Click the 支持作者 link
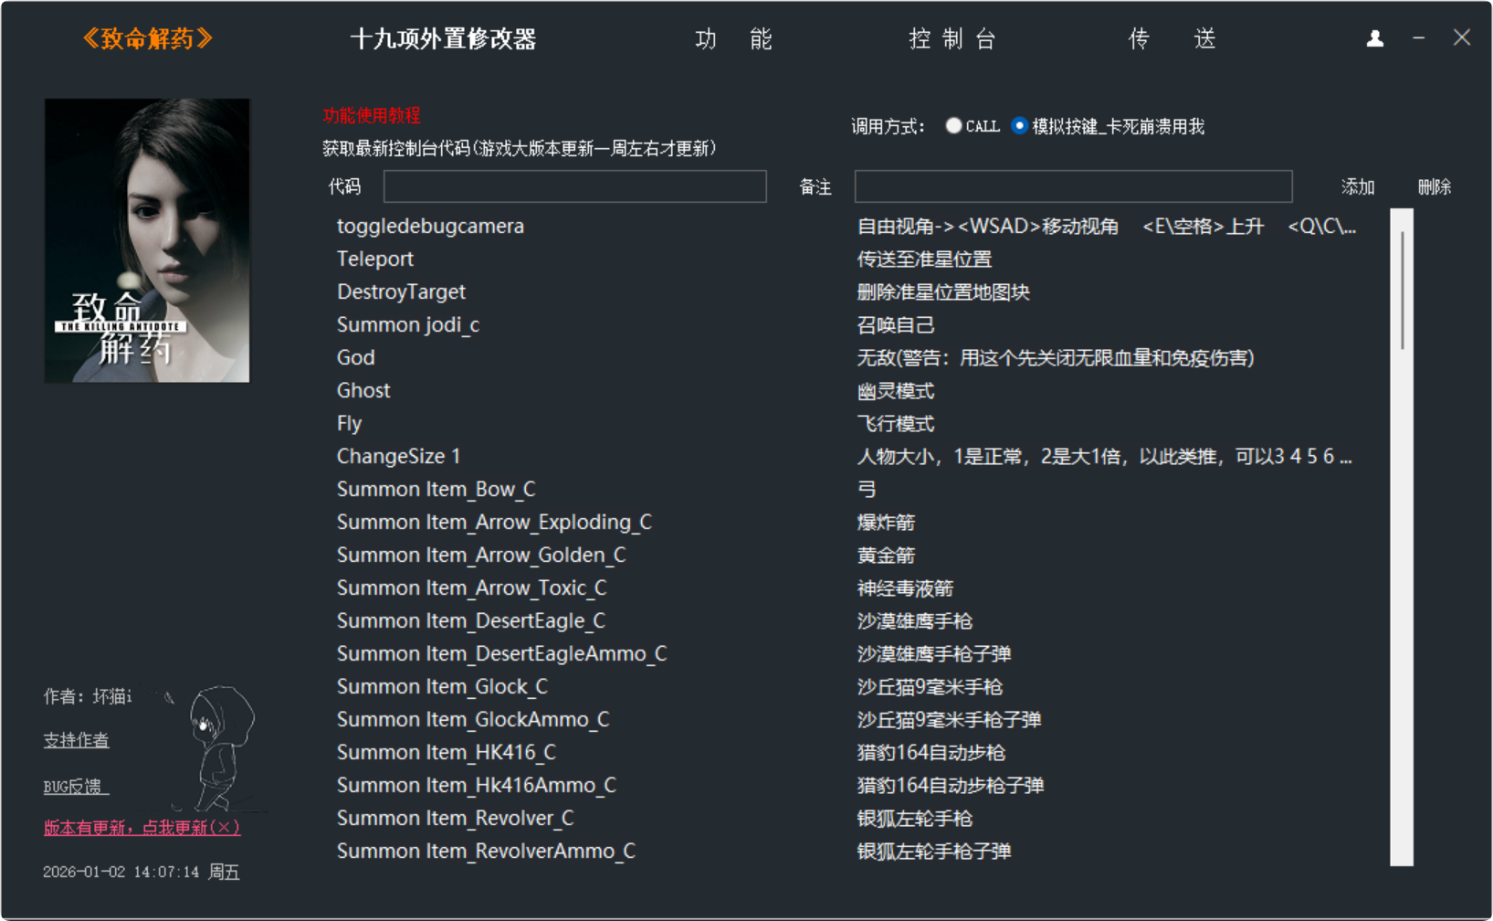This screenshot has height=921, width=1493. click(76, 740)
